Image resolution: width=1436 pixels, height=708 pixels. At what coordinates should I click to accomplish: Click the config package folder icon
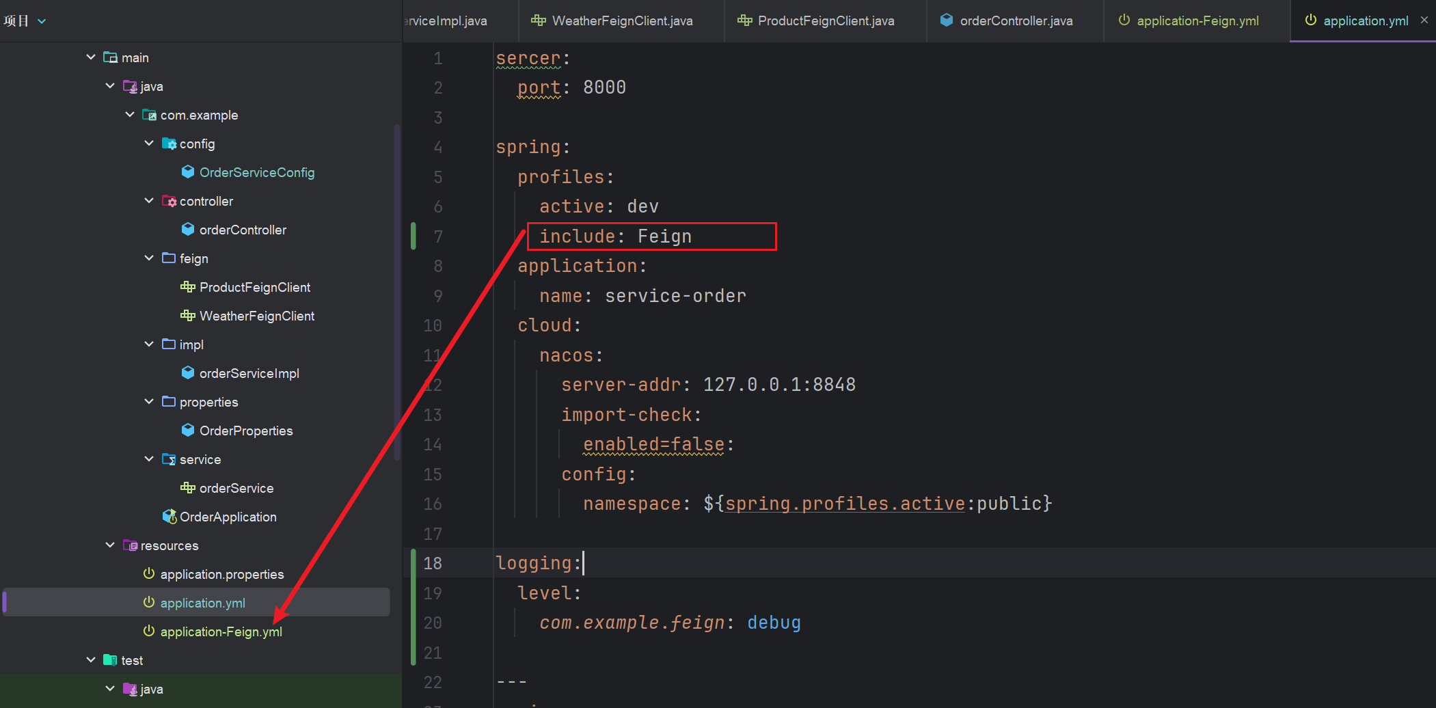(169, 144)
